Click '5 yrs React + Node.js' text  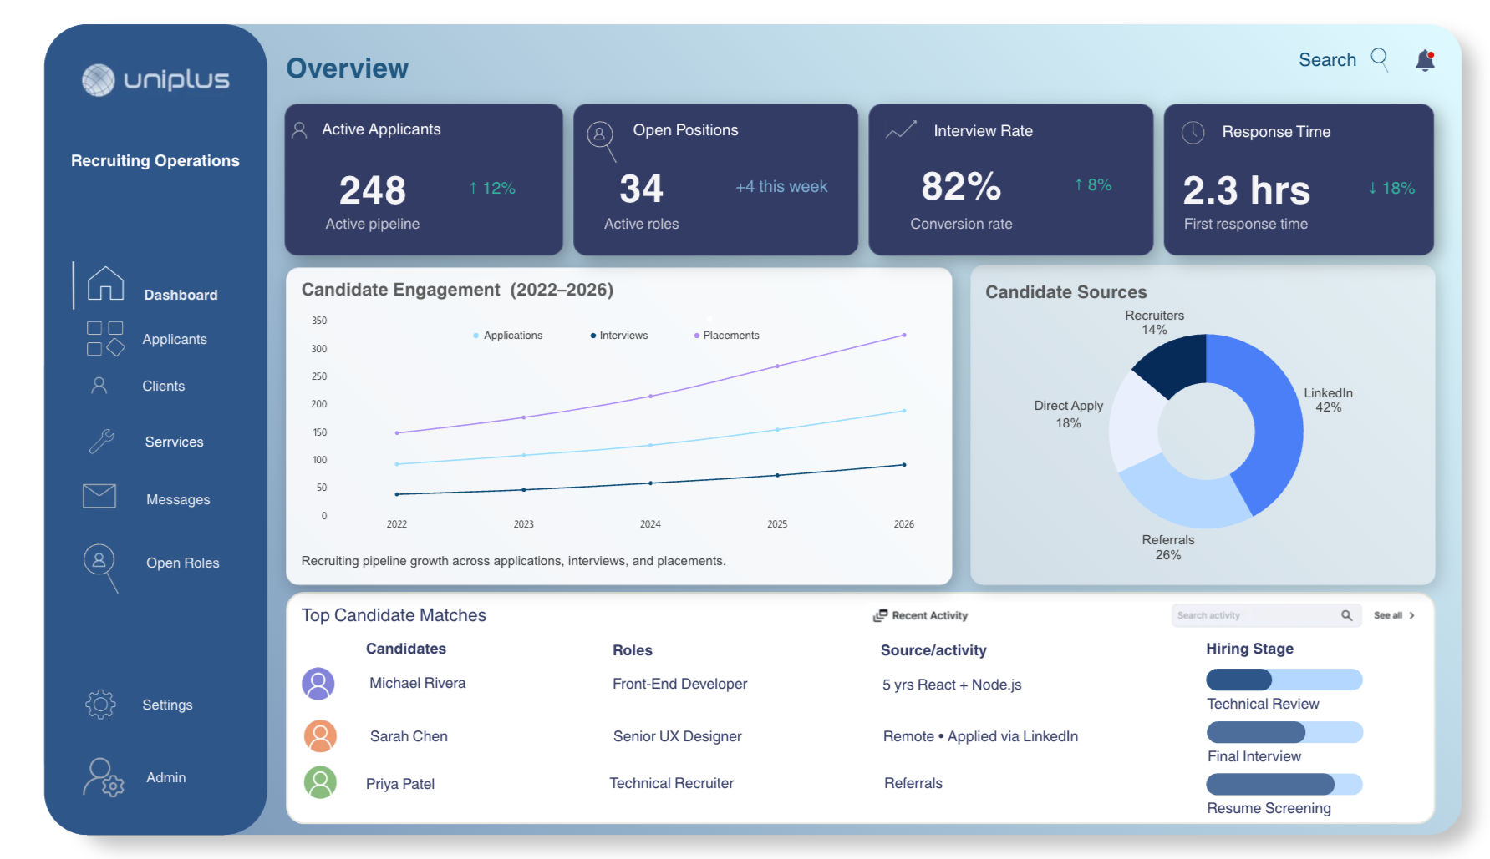[x=952, y=685]
